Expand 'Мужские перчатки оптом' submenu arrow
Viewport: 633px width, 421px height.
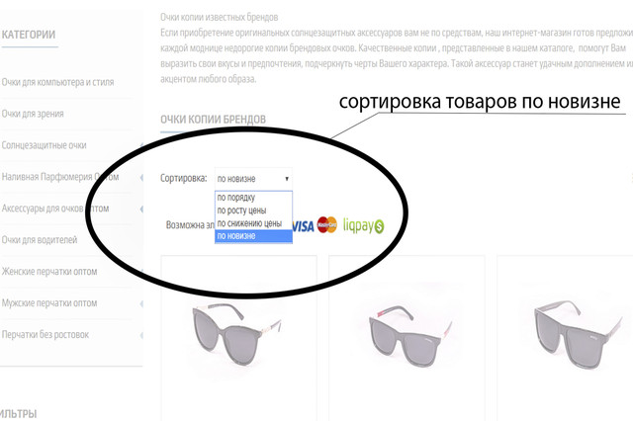[x=141, y=303]
